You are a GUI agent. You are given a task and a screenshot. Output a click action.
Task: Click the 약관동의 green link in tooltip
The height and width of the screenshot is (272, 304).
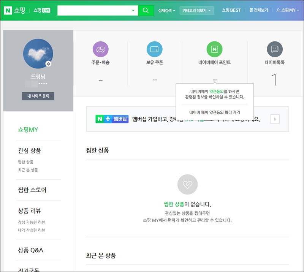[x=216, y=91]
